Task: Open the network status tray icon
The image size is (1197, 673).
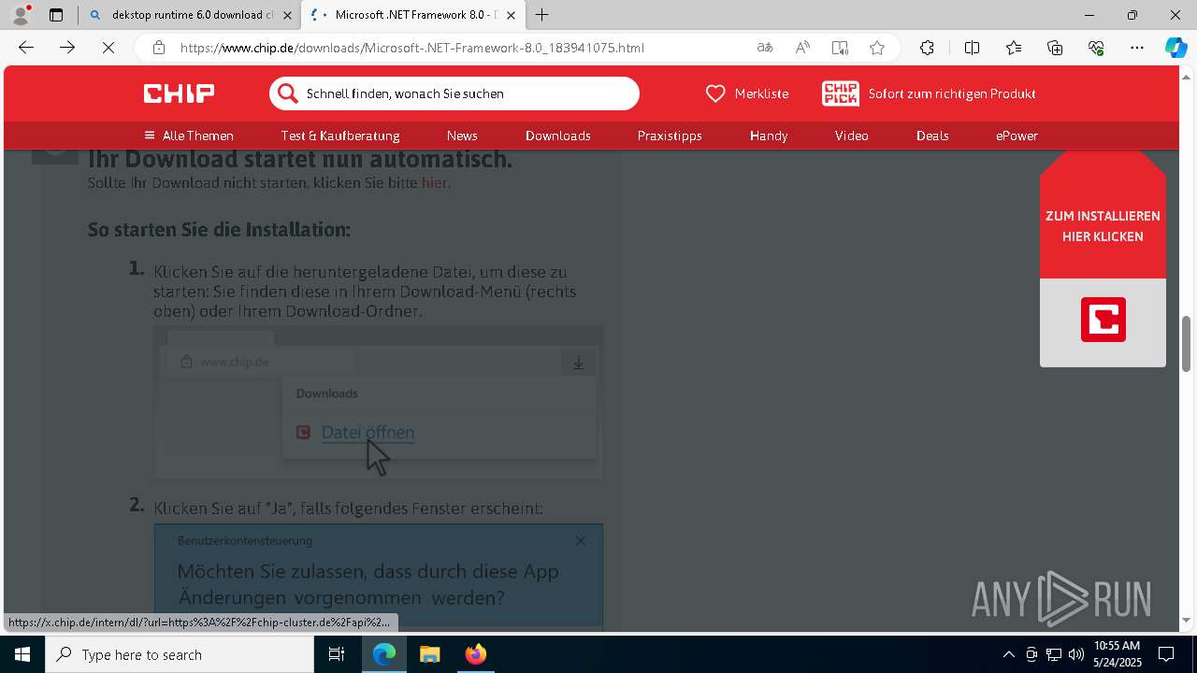Action: [1054, 654]
